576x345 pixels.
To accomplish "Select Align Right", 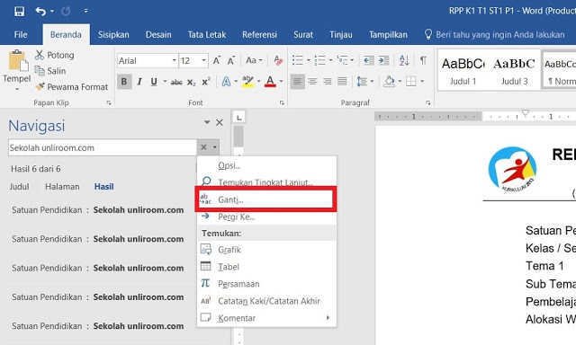I will click(x=328, y=82).
